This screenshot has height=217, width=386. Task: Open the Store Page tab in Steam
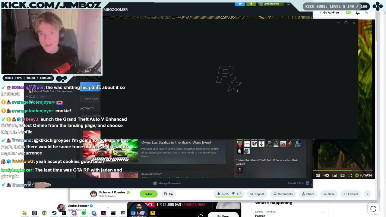pyautogui.click(x=91, y=99)
